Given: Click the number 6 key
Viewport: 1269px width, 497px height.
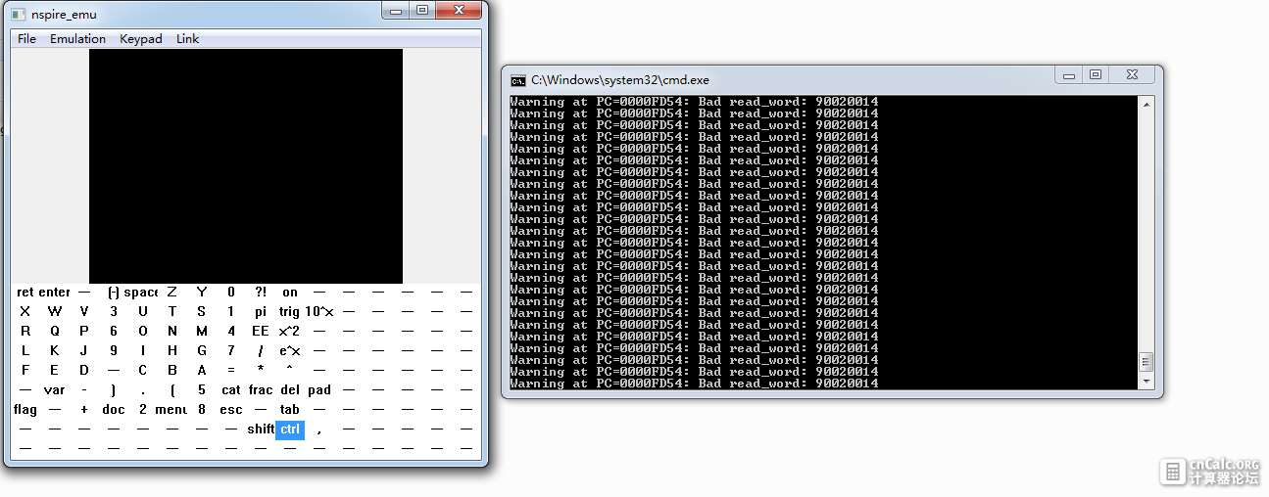Looking at the screenshot, I should [x=114, y=332].
